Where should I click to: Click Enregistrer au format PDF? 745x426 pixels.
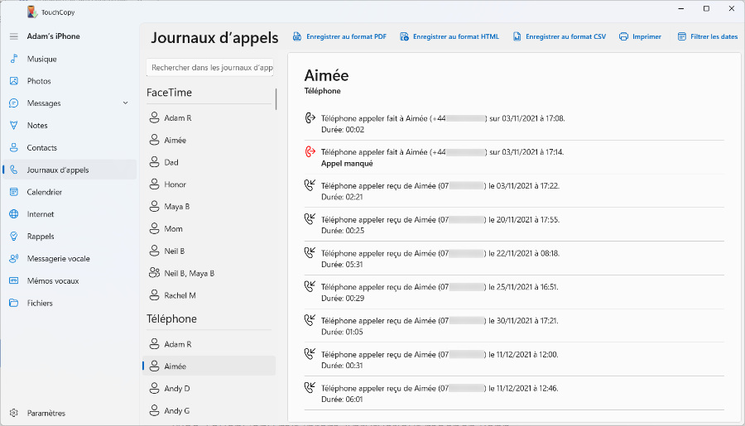[x=339, y=36]
